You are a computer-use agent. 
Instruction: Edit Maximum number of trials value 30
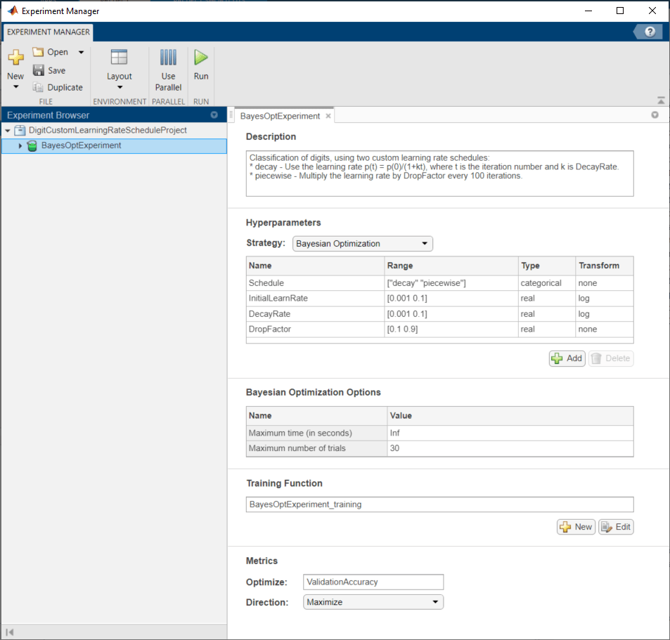[510, 448]
